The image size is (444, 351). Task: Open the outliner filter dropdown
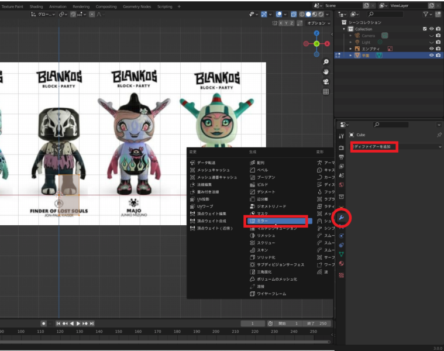pyautogui.click(x=427, y=14)
